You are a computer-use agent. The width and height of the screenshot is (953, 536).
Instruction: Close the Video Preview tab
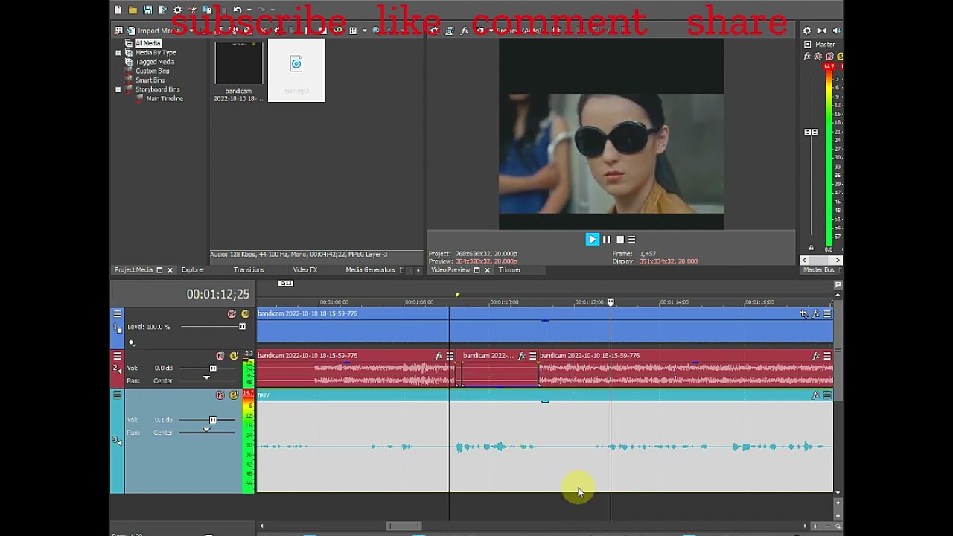pyautogui.click(x=488, y=270)
